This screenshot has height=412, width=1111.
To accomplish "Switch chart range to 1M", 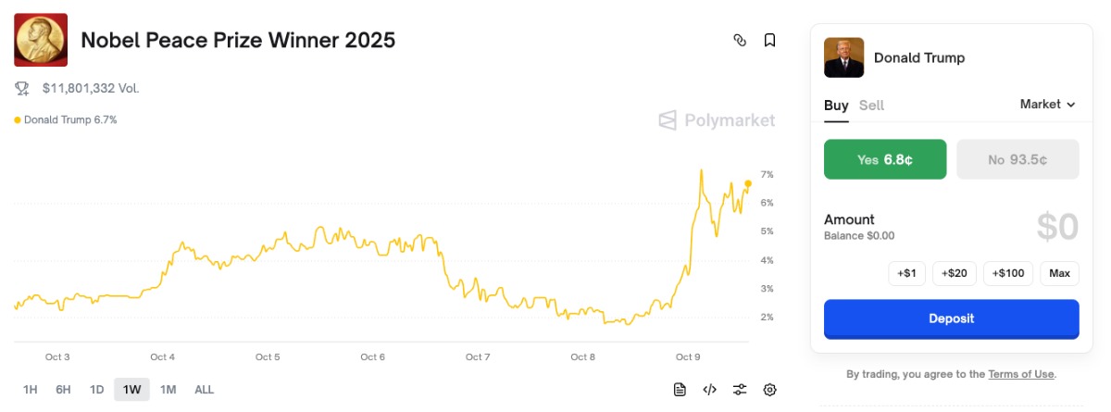I will click(168, 390).
